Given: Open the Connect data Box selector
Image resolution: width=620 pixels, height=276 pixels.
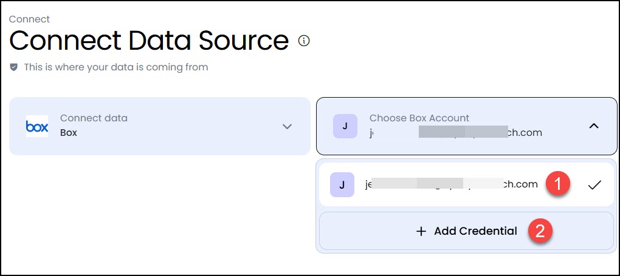Looking at the screenshot, I should click(160, 126).
